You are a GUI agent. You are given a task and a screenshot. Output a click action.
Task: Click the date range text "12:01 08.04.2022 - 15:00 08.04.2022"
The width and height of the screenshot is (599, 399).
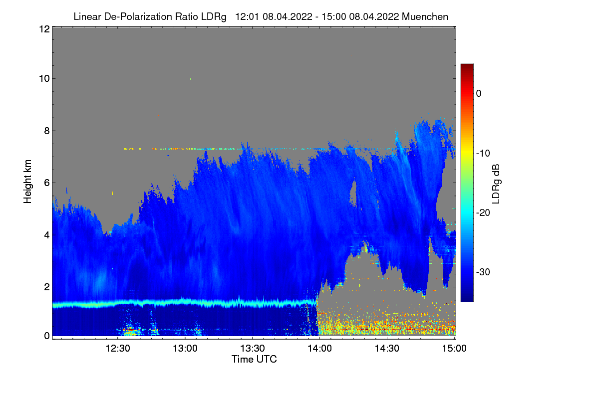316,16
